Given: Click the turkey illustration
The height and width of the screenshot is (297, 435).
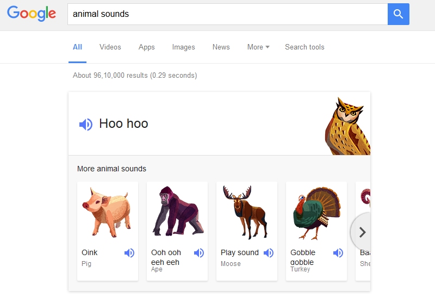Looking at the screenshot, I should point(316,213).
